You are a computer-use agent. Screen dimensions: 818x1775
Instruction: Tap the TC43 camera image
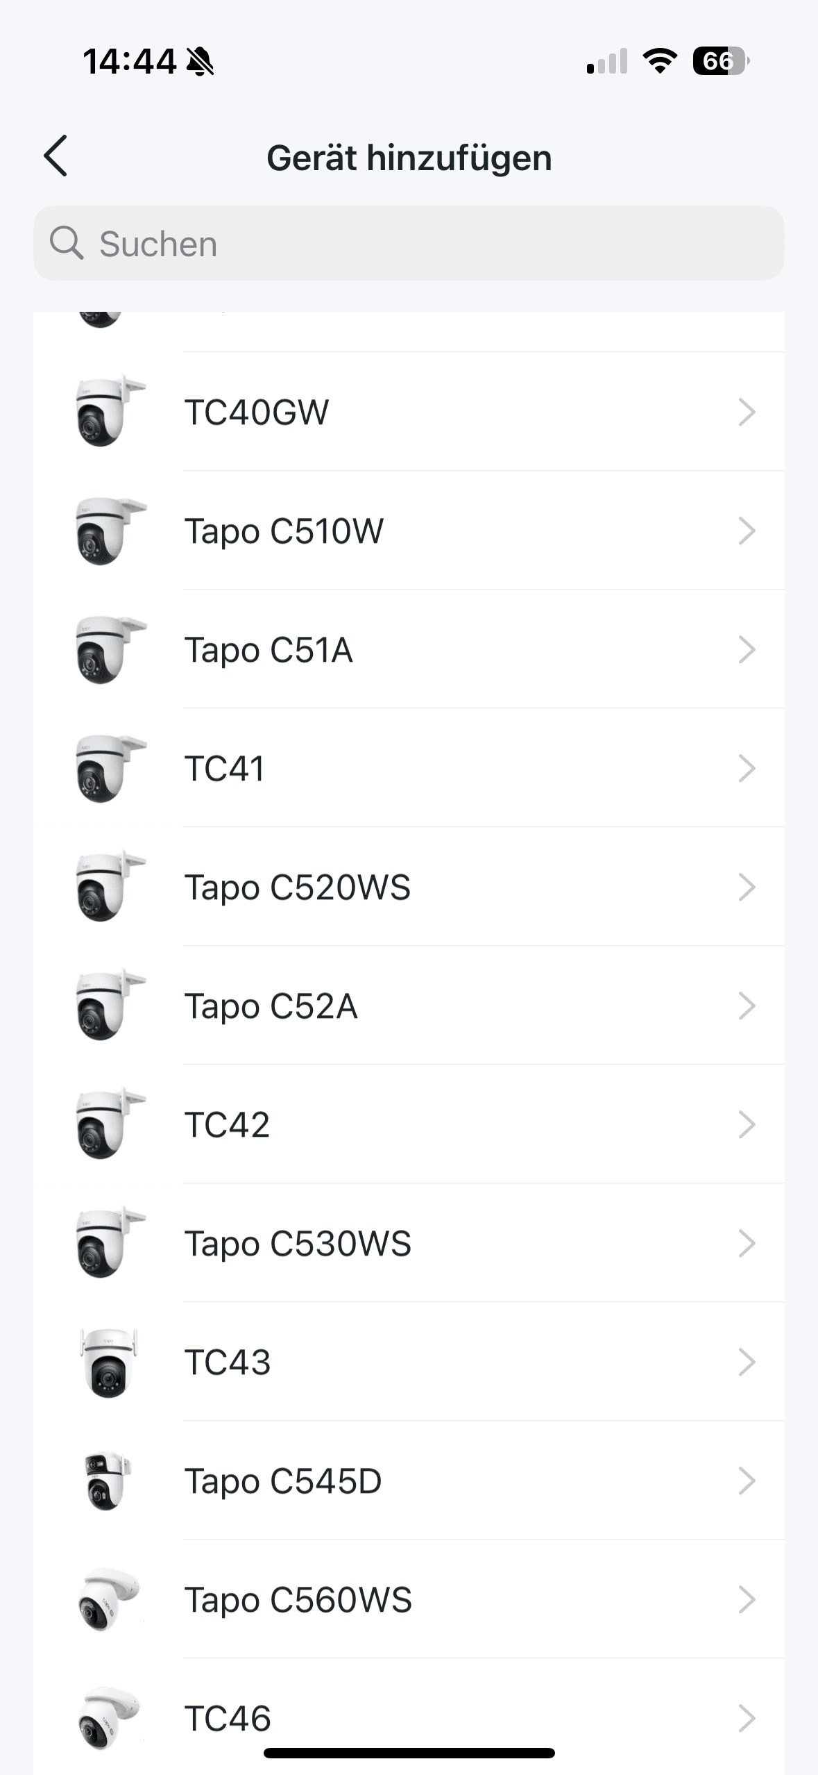108,1362
